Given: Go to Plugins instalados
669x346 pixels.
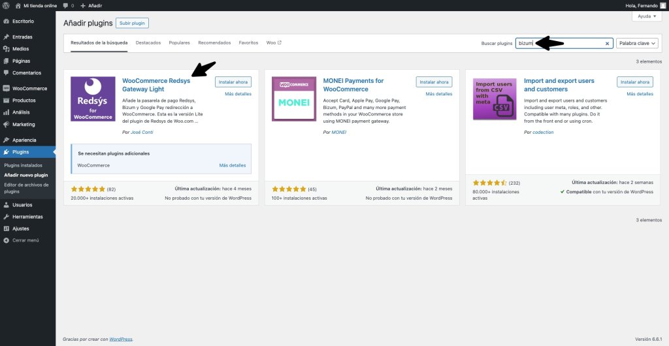Looking at the screenshot, I should pos(23,165).
